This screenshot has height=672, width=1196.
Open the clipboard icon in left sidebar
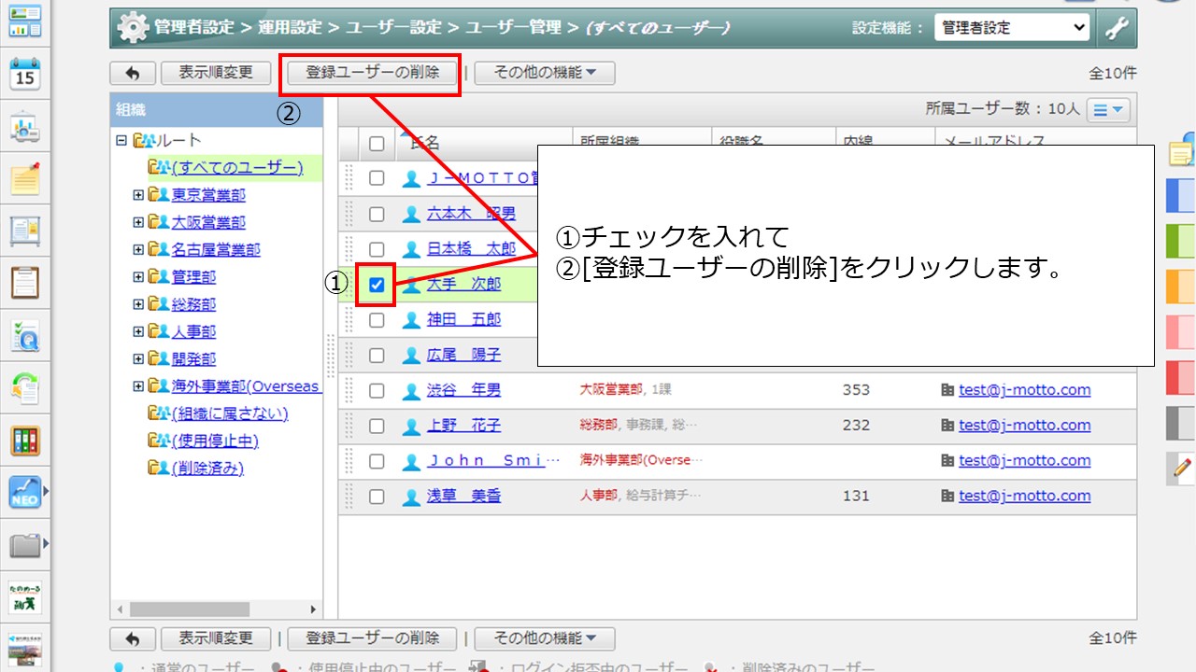25,282
